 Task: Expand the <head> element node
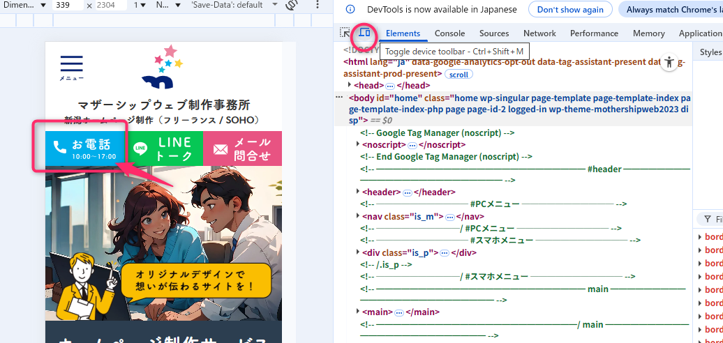350,85
